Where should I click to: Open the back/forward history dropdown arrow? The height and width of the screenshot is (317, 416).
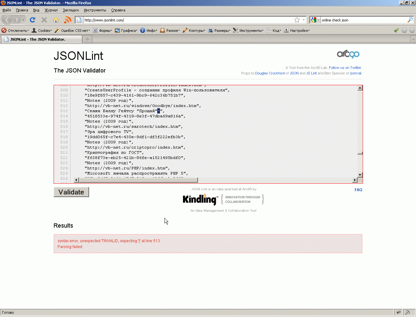tap(23, 20)
